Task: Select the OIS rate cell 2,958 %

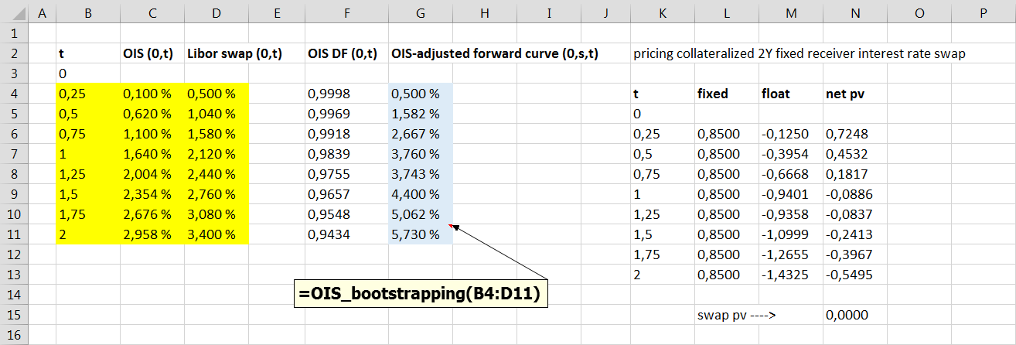Action: point(152,234)
